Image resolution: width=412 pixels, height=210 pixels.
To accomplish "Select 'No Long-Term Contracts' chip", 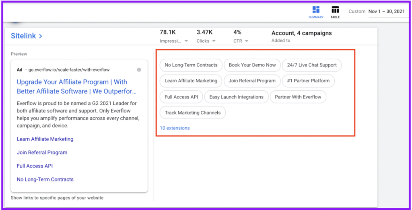I will click(191, 65).
